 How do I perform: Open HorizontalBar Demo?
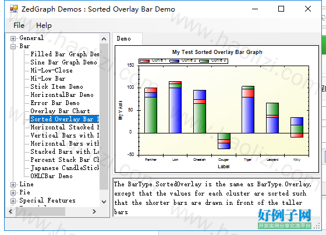[x=62, y=95]
